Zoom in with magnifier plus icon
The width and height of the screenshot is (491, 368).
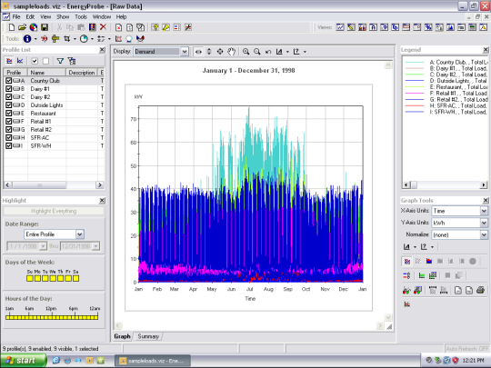click(x=246, y=52)
